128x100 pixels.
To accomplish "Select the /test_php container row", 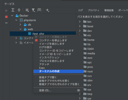I will click(43, 34).
